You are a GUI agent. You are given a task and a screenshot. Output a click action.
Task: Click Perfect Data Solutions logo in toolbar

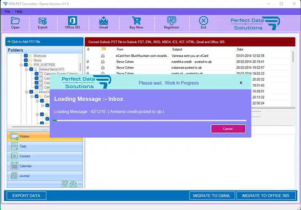(x=255, y=24)
